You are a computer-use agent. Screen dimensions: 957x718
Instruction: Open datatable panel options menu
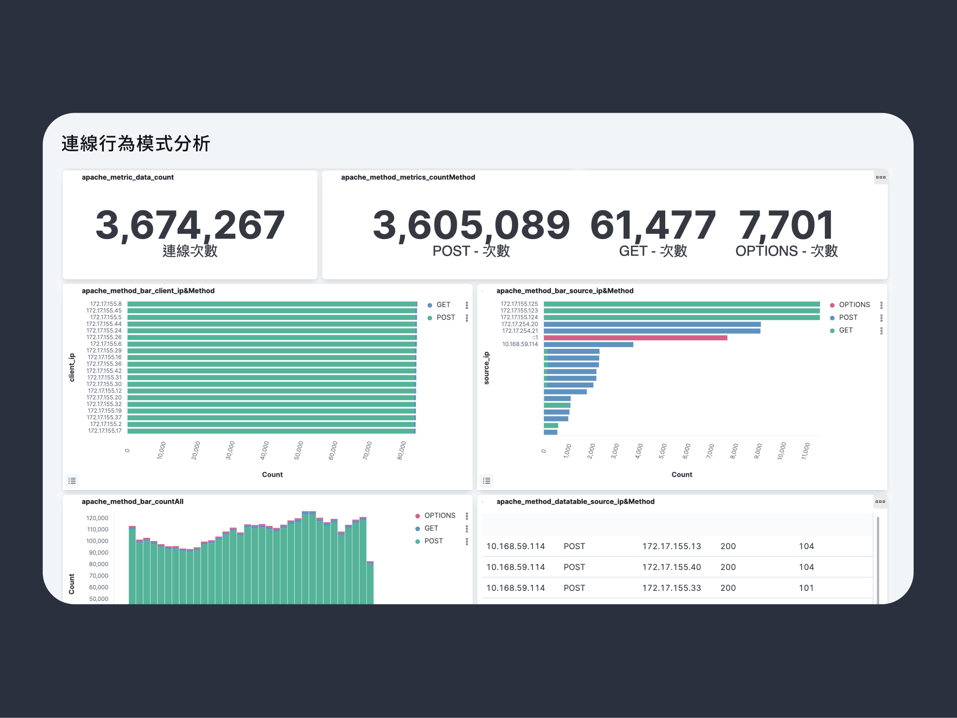(x=880, y=501)
